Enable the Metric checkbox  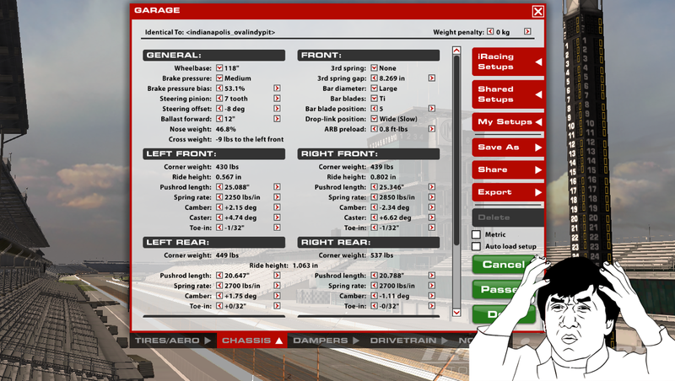(476, 234)
